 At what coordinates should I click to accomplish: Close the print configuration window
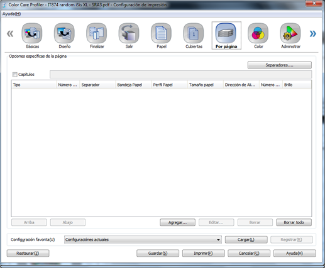[314, 3]
